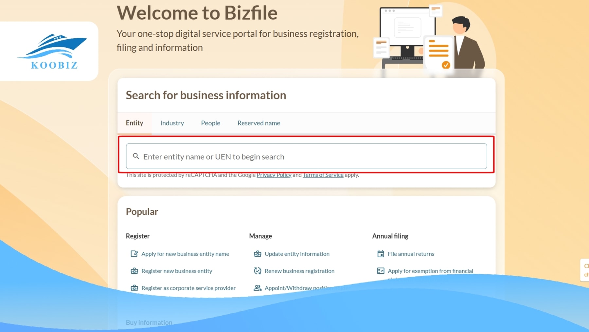Open the Buy information section
589x332 pixels.
coord(149,322)
